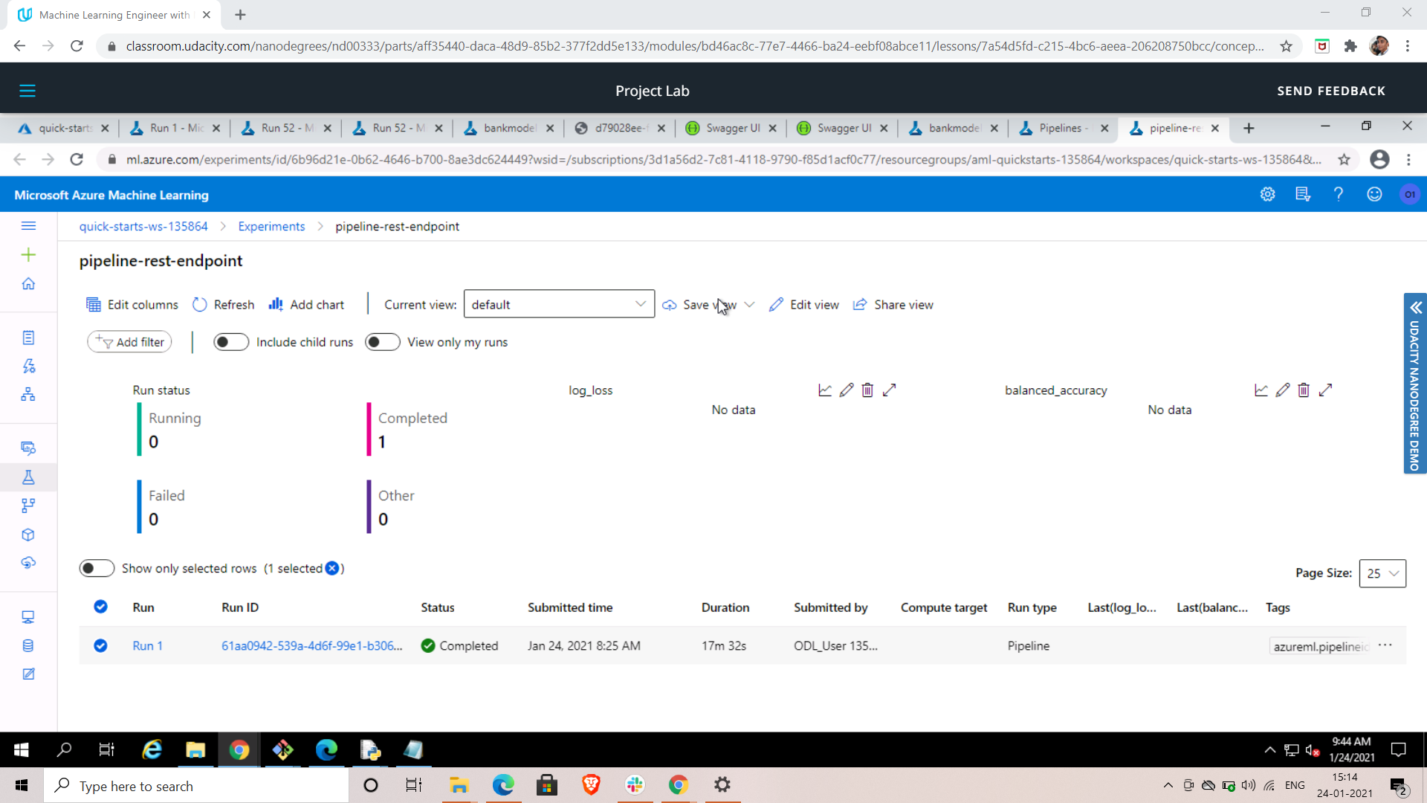Open the Run 1 link
1427x803 pixels.
coord(147,645)
